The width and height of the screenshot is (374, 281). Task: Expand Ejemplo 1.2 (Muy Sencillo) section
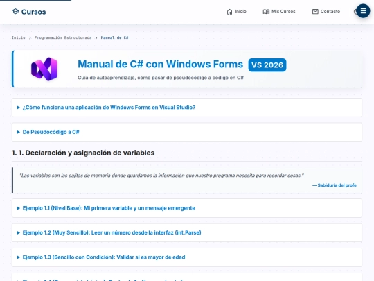tap(187, 232)
